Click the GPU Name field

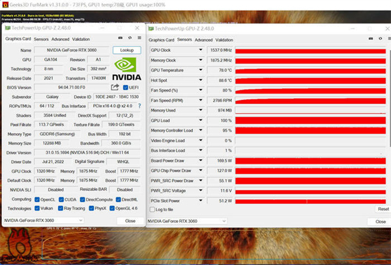72,50
